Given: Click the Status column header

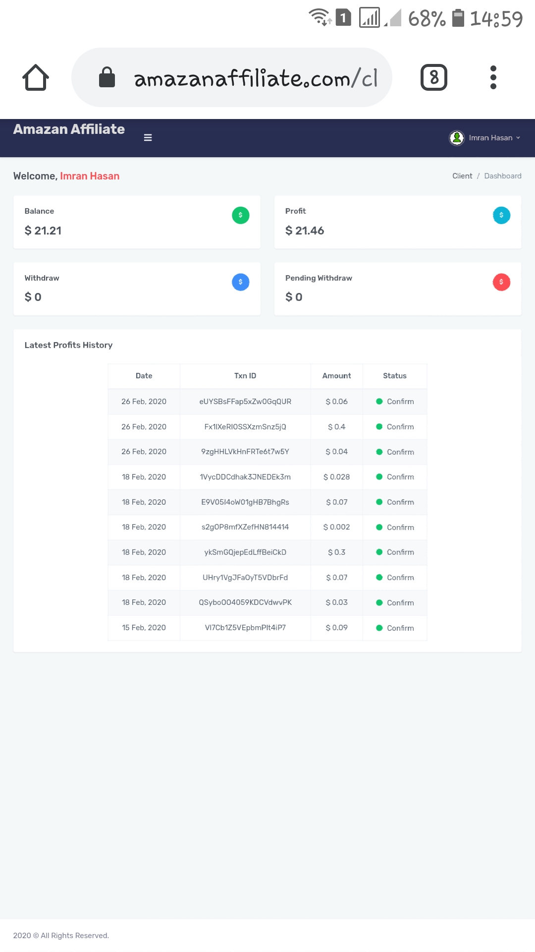Looking at the screenshot, I should coord(394,376).
